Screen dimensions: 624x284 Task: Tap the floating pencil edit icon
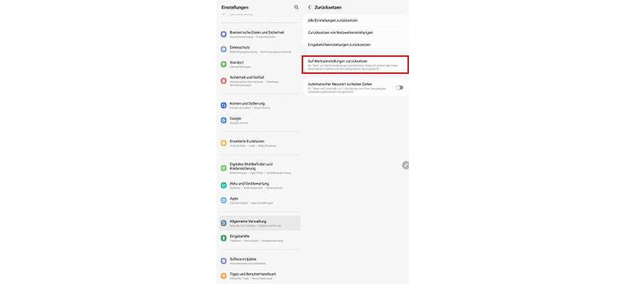tap(405, 165)
